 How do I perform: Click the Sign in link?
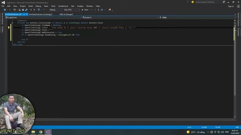pyautogui.click(x=231, y=6)
